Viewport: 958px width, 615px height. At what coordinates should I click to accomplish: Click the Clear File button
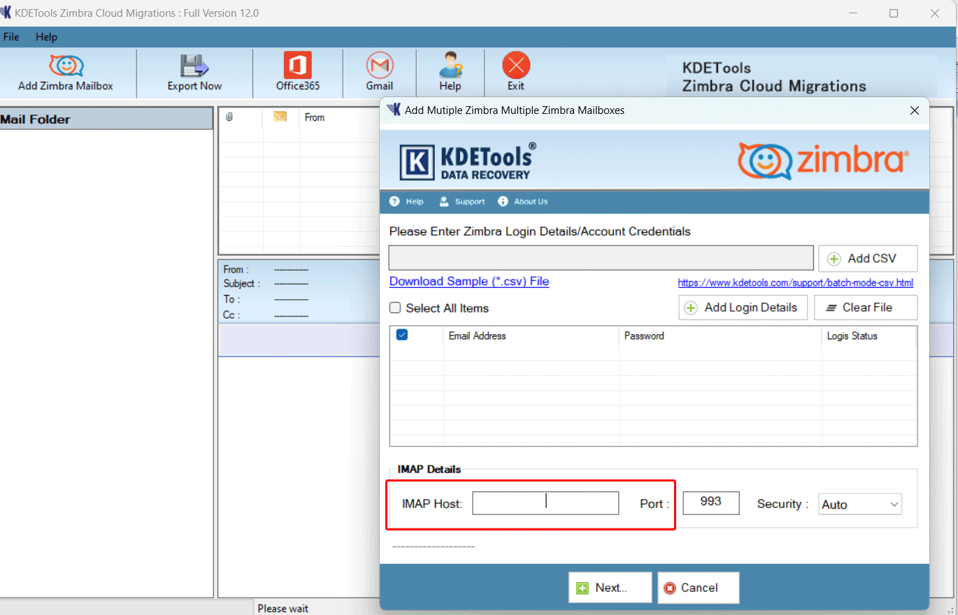click(866, 307)
